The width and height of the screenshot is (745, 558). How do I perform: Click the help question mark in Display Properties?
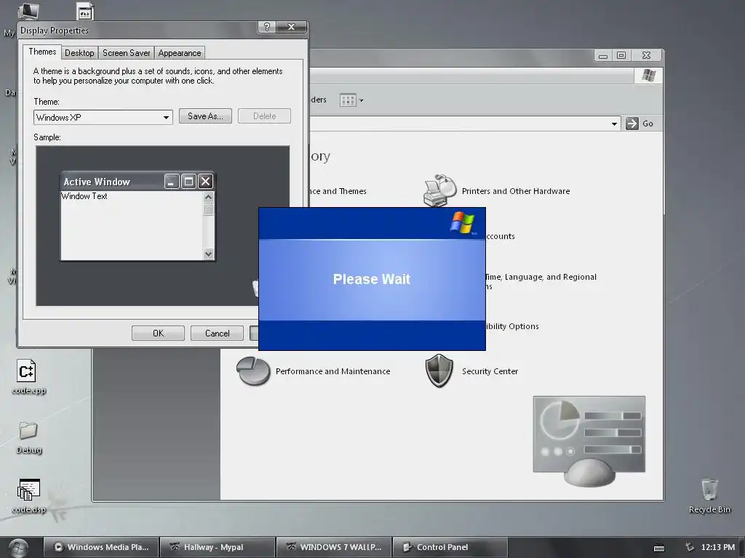(267, 27)
